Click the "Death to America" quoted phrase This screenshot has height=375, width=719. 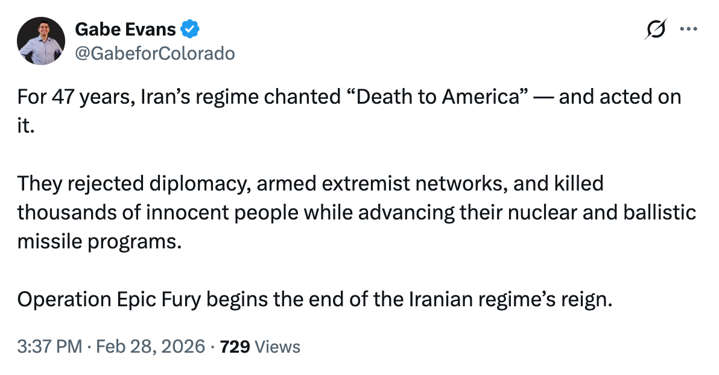click(x=438, y=97)
